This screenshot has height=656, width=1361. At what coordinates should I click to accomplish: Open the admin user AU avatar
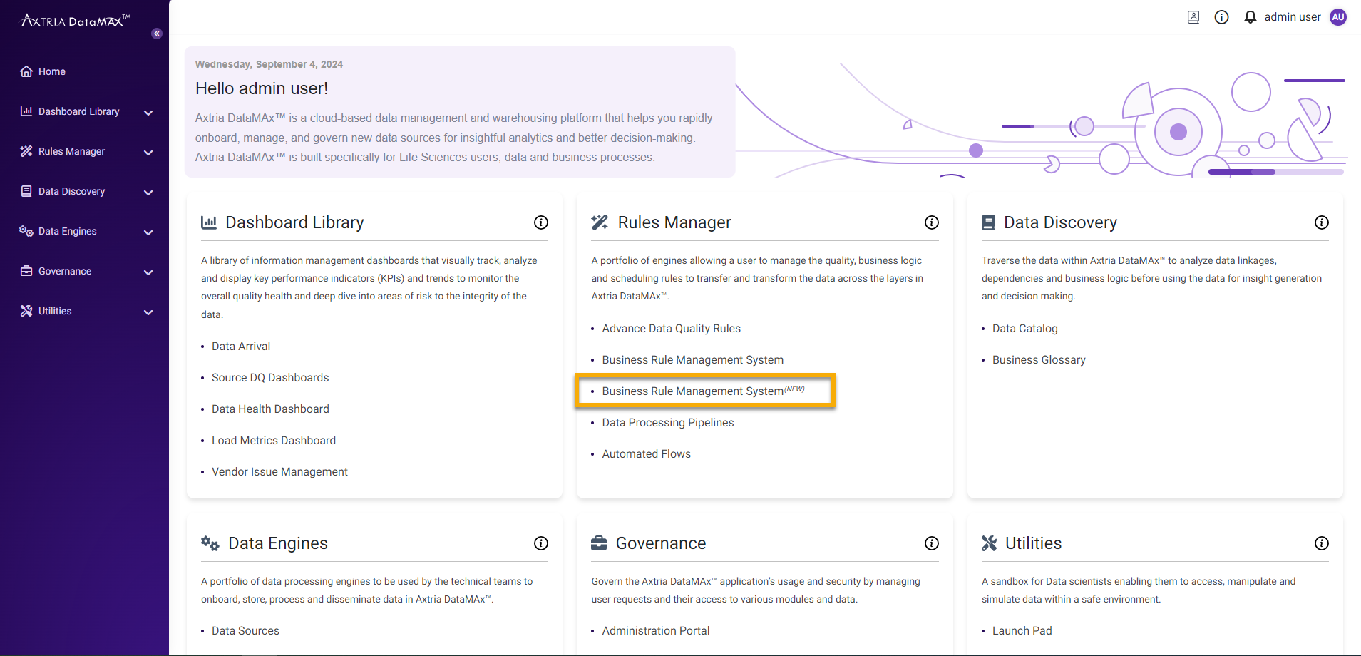[1338, 17]
